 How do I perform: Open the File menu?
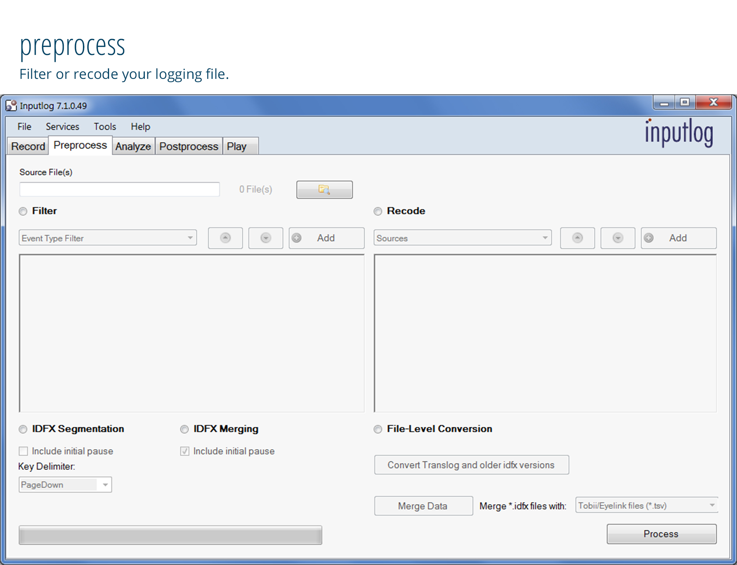(24, 127)
